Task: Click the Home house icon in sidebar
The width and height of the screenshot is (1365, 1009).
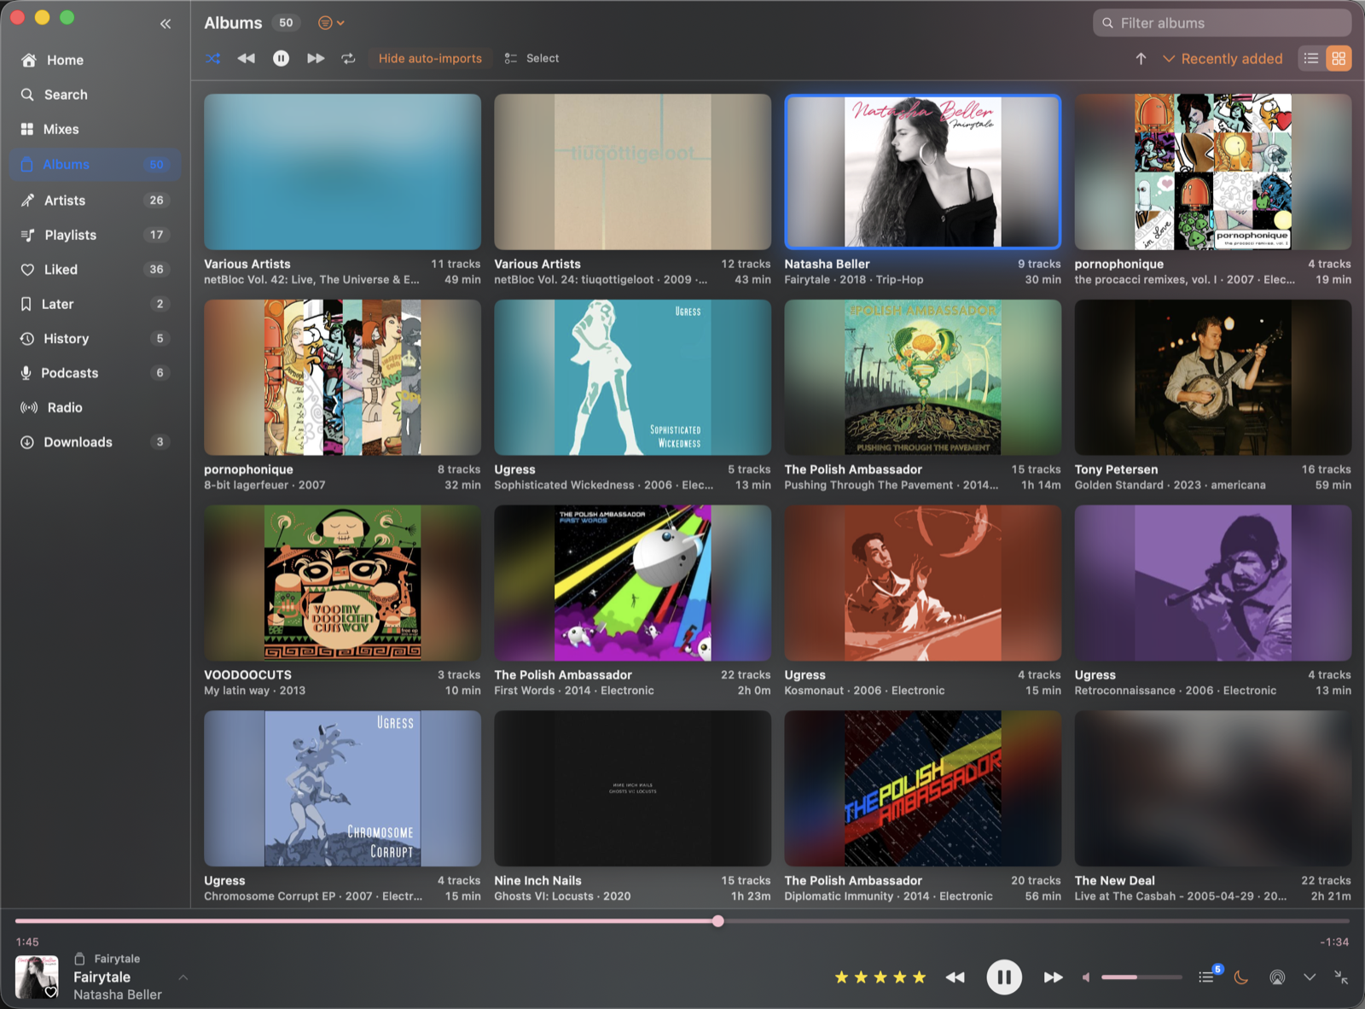Action: pos(28,60)
